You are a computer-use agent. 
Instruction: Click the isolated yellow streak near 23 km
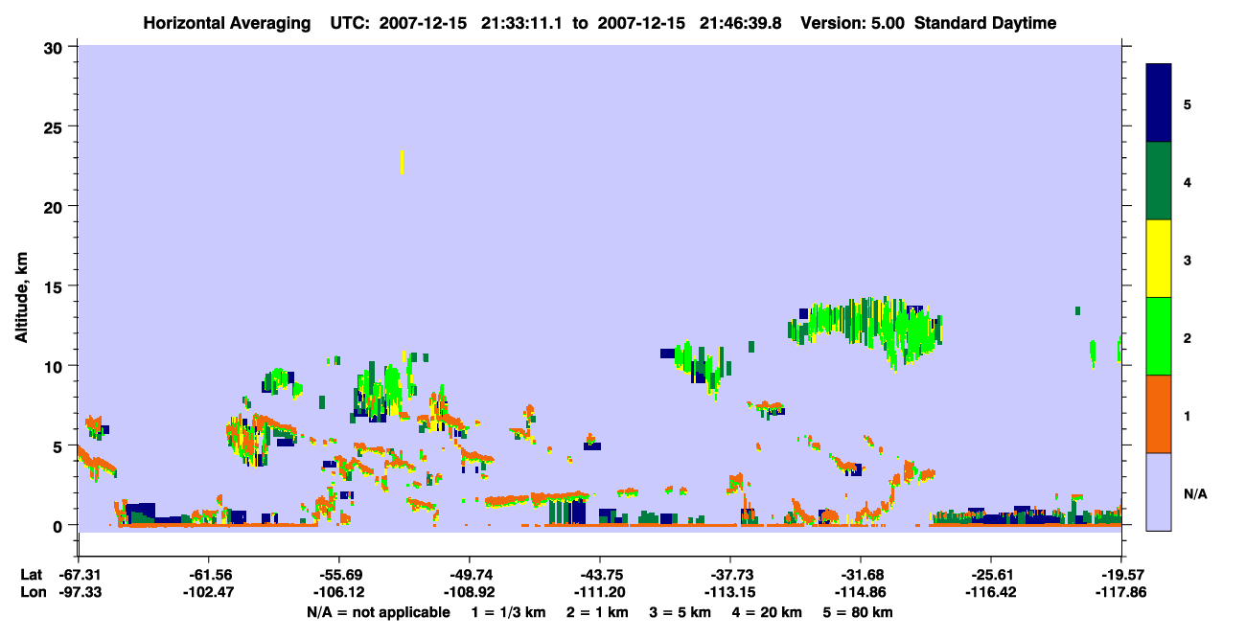pos(402,162)
